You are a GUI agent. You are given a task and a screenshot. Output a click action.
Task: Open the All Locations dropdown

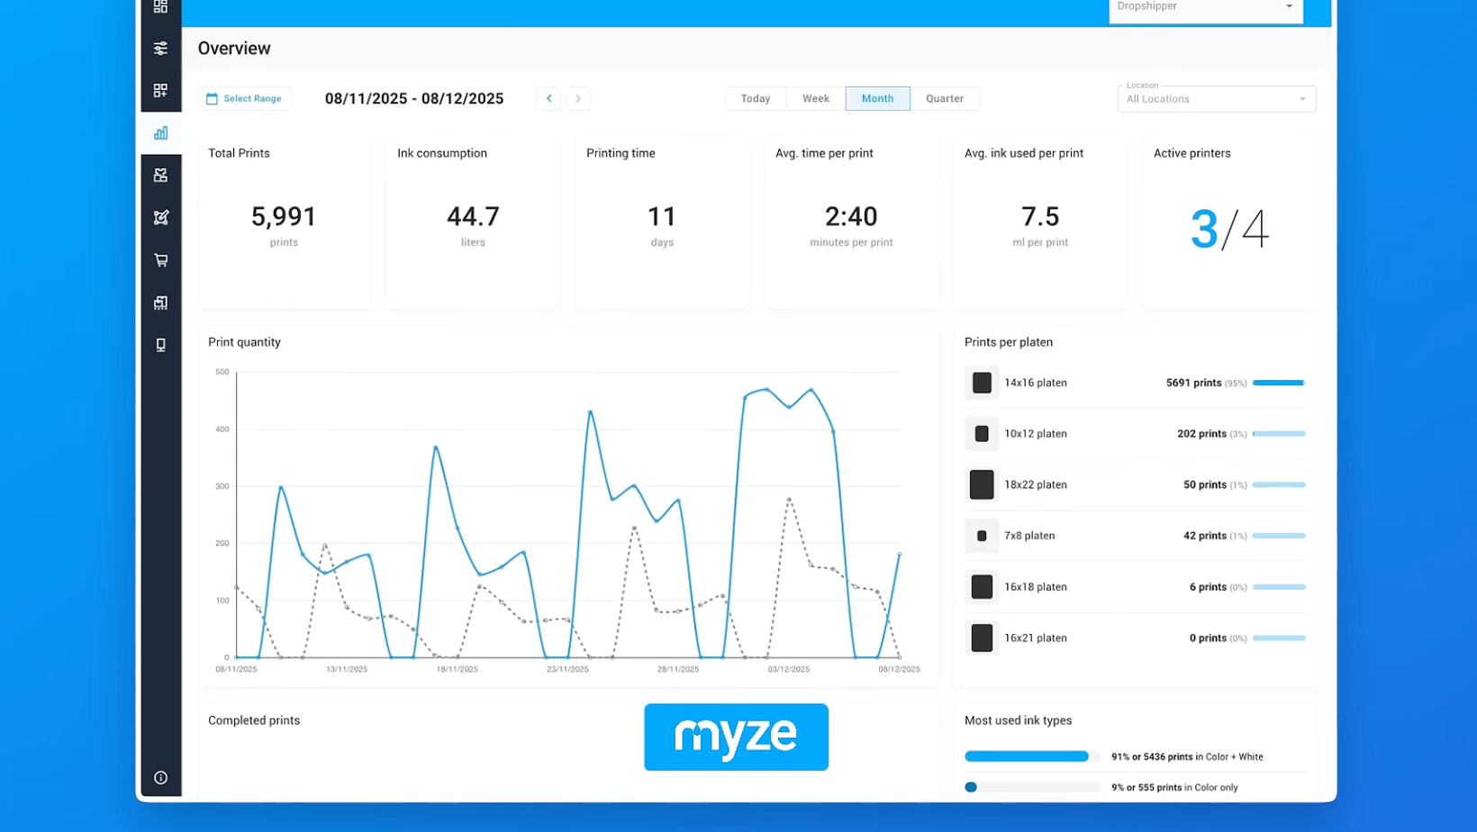(x=1216, y=99)
